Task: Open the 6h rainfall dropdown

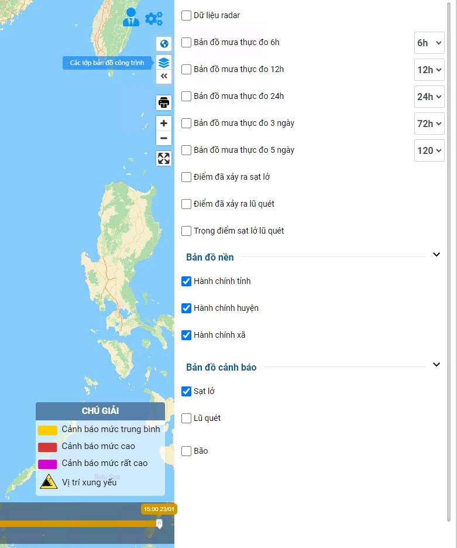Action: 429,43
